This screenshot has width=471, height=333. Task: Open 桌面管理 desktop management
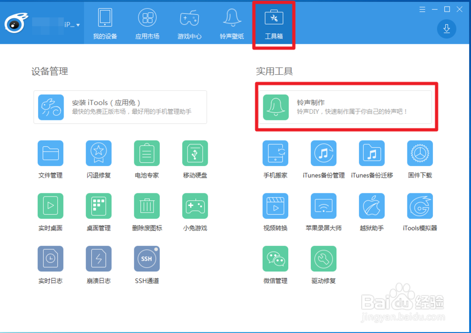(98, 206)
